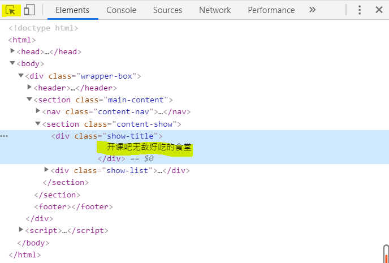
Task: Select the closing /html tag
Action: click(x=24, y=255)
